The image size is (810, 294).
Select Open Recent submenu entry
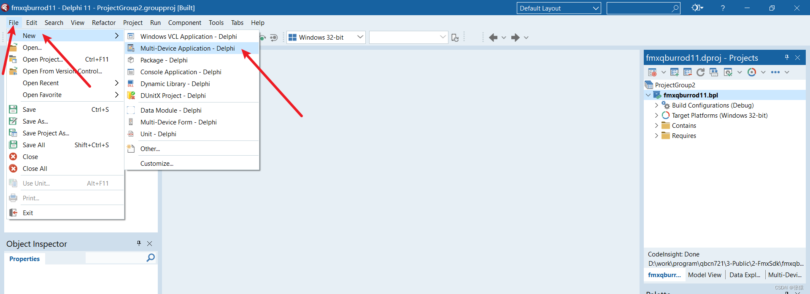point(65,83)
